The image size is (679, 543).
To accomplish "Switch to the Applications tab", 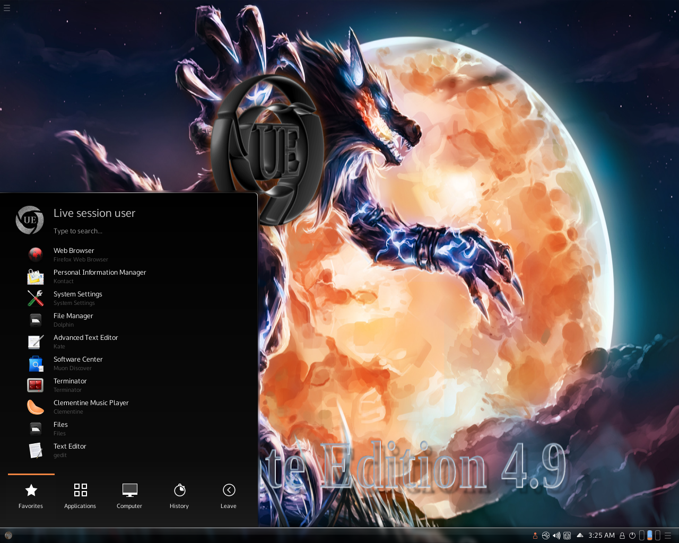I will [x=80, y=496].
